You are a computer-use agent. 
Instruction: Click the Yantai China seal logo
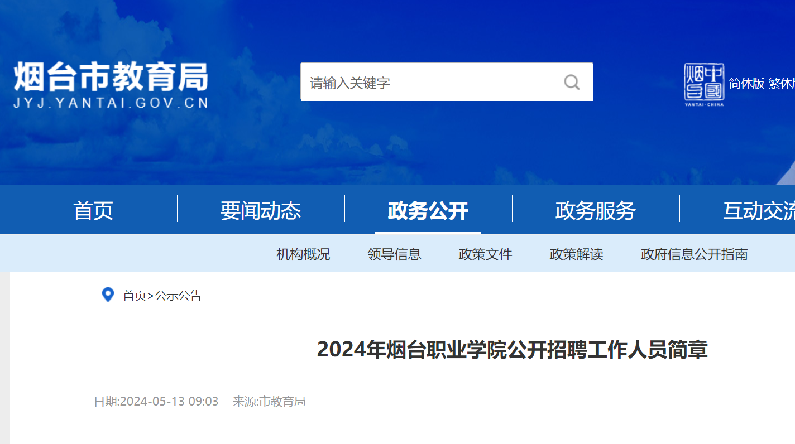click(x=704, y=84)
